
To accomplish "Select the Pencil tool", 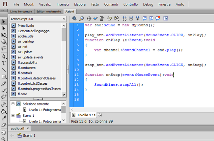I will pyautogui.click(x=4, y=83).
